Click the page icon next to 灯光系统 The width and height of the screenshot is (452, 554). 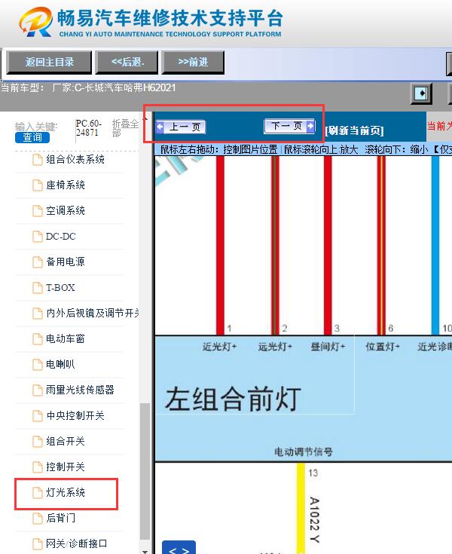(38, 493)
